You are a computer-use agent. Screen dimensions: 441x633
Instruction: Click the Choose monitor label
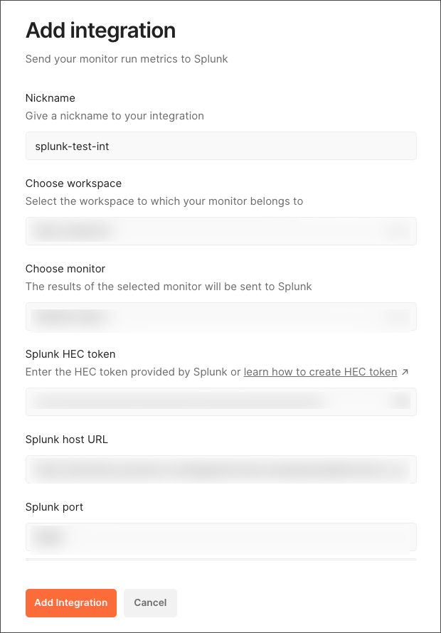tap(65, 268)
